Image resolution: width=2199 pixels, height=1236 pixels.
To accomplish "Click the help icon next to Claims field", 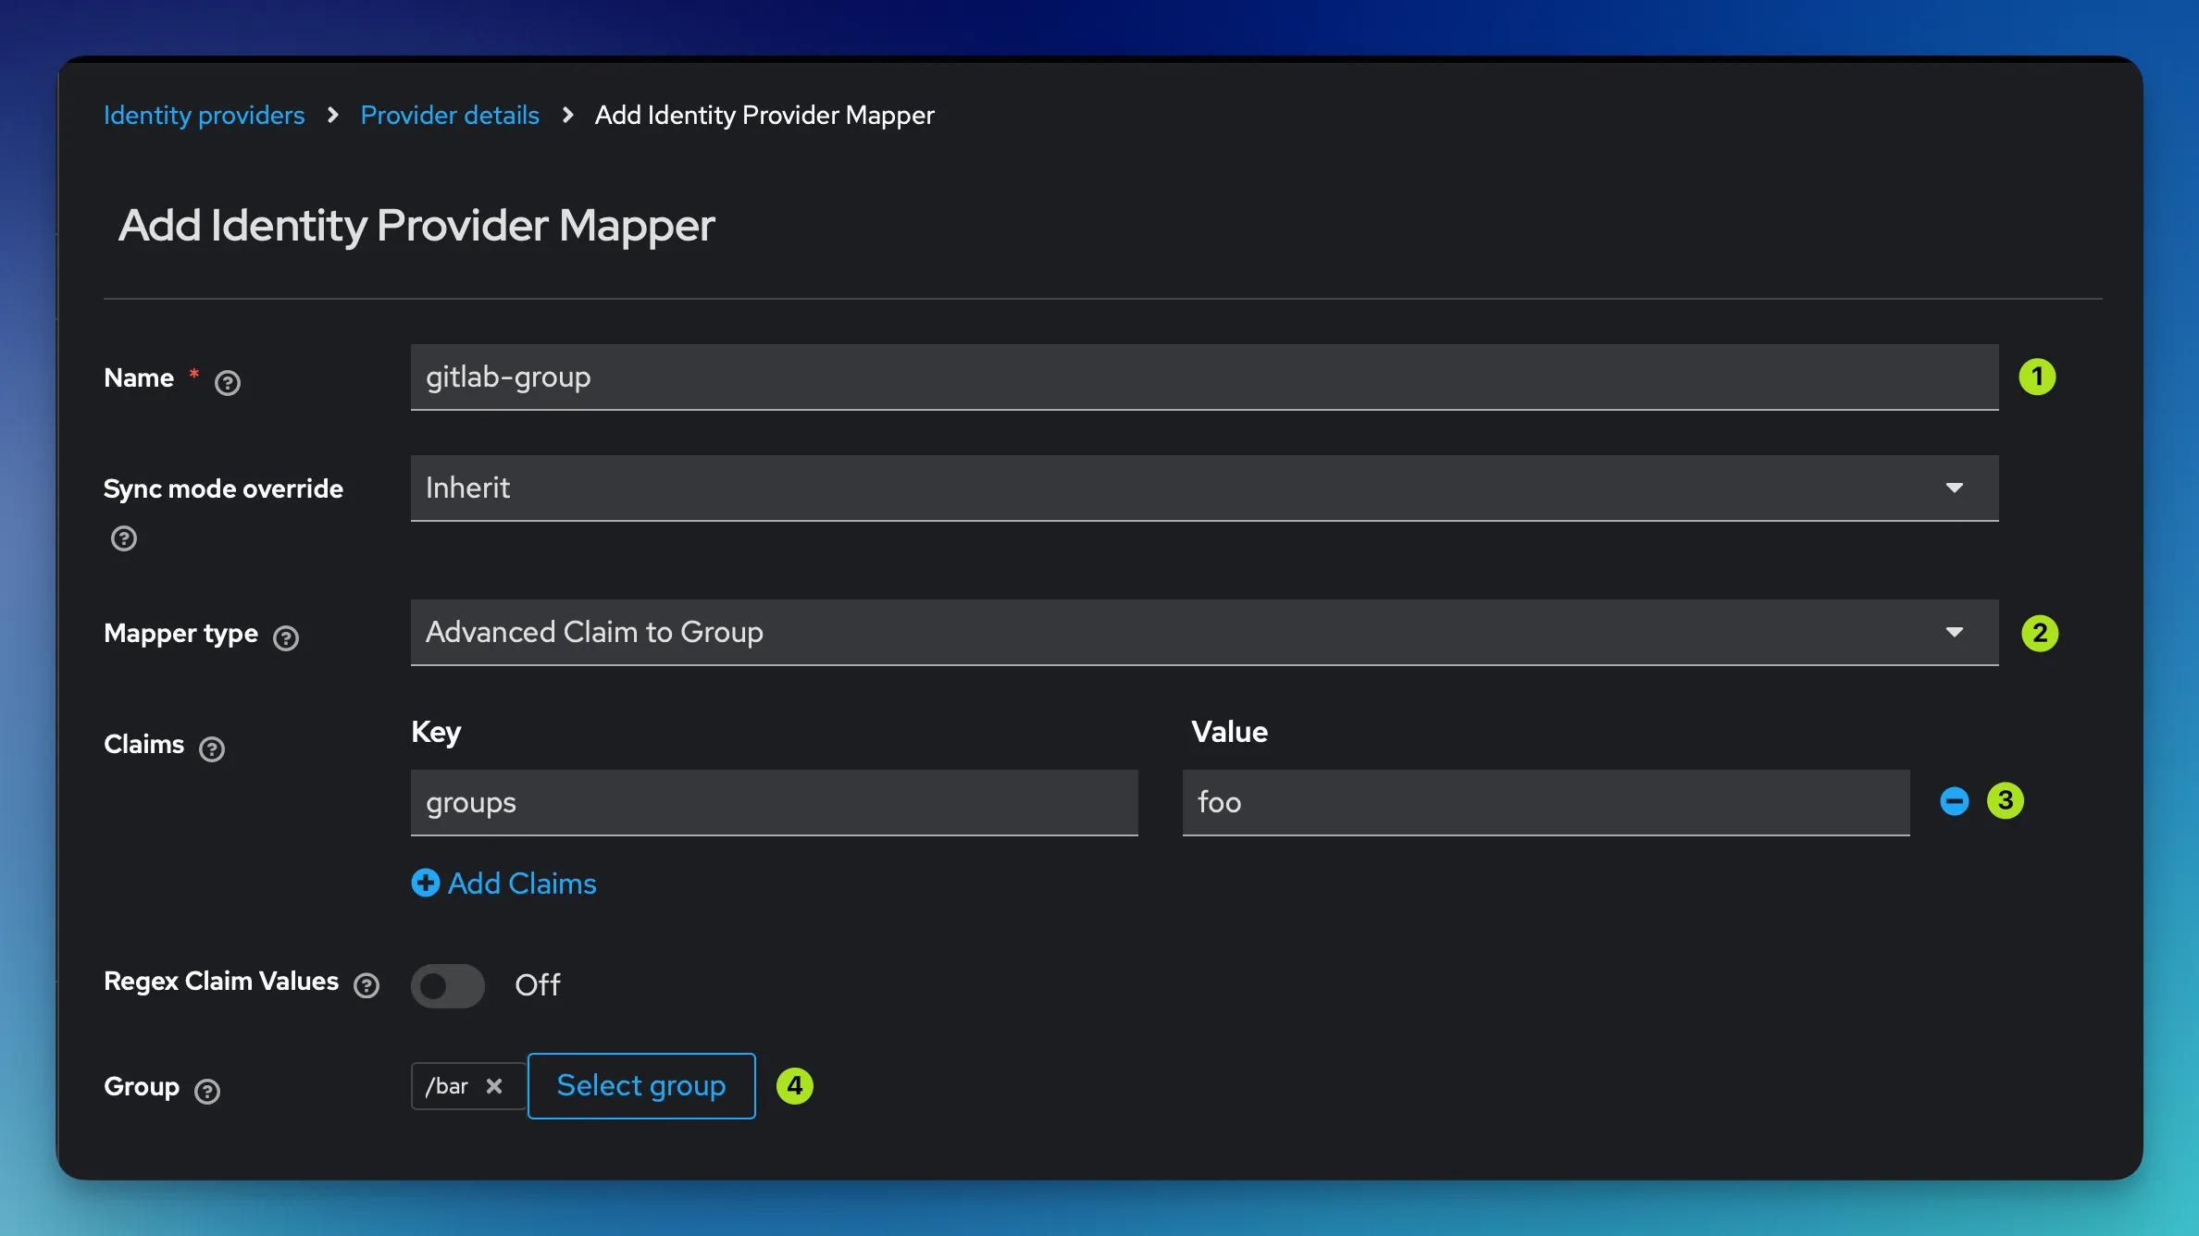I will tap(211, 747).
